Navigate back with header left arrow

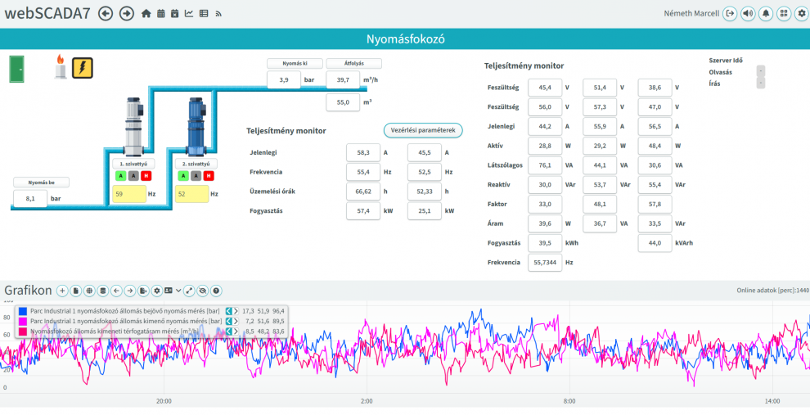(106, 14)
